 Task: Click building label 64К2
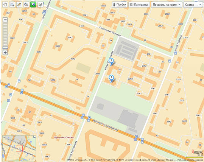tap(184, 121)
